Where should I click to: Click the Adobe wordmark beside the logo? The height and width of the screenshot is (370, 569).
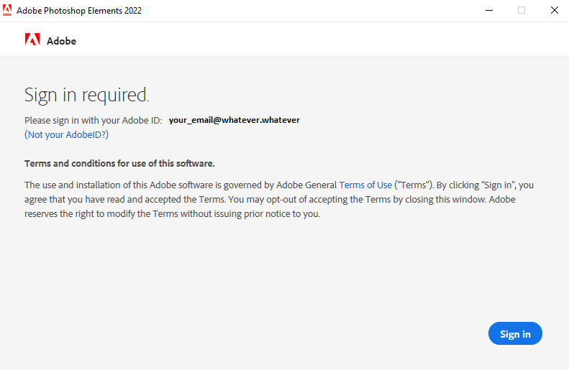tap(61, 41)
